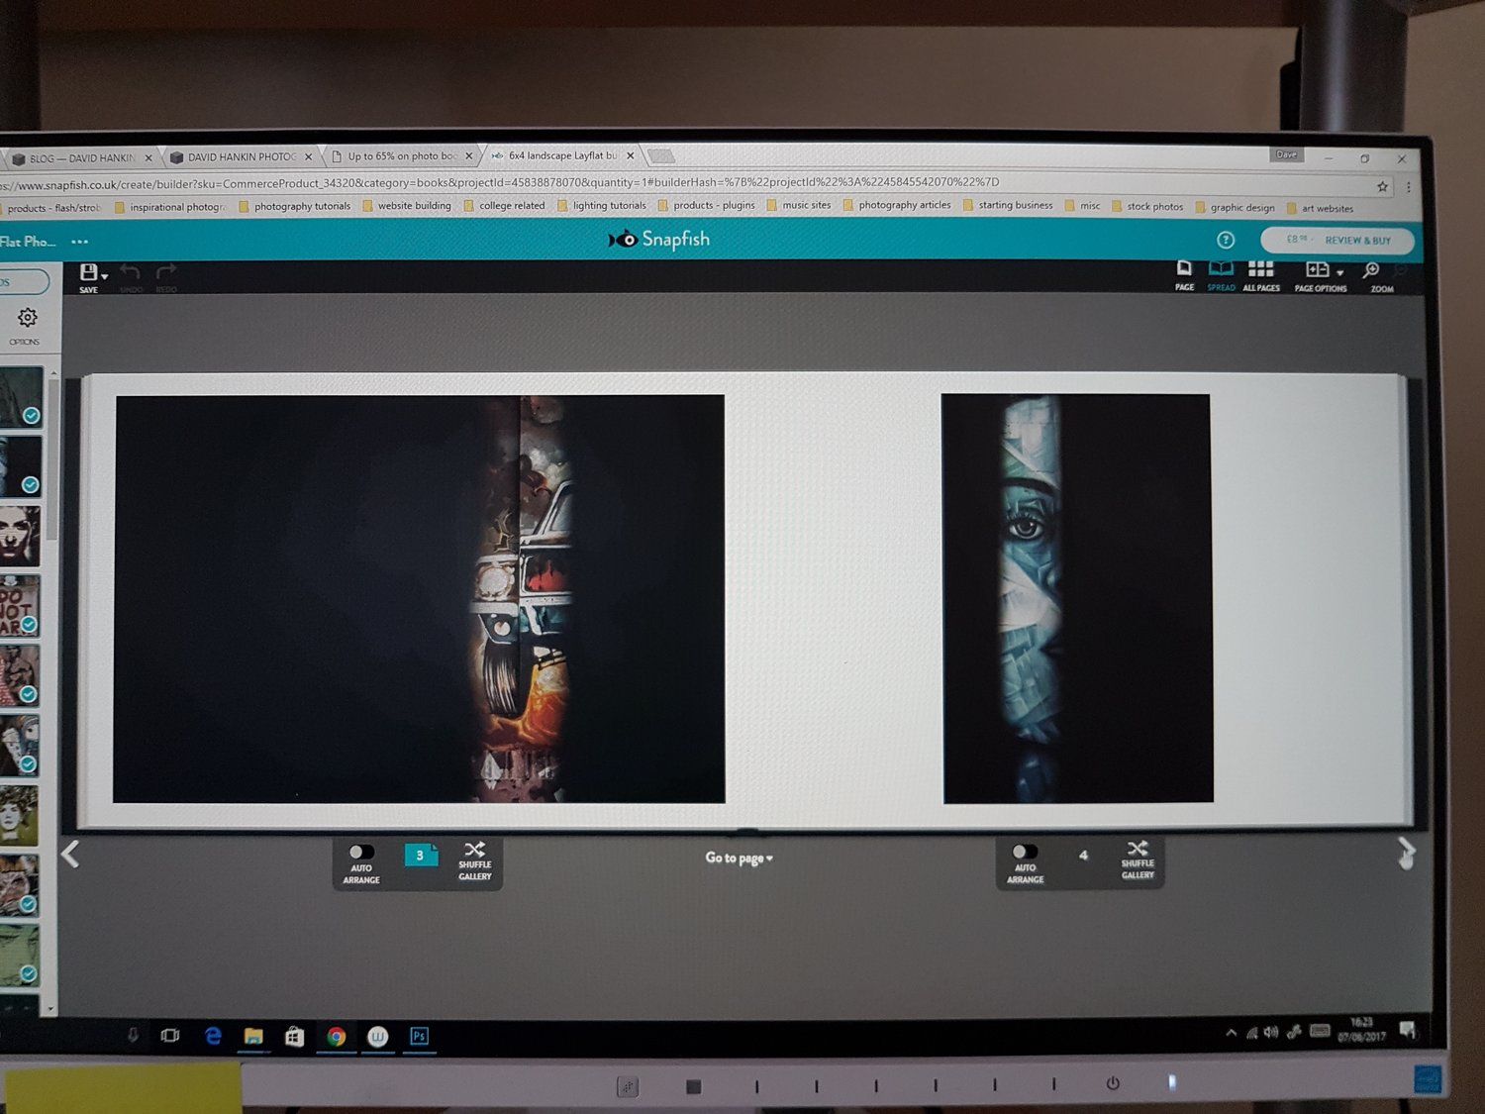Select the 'DO NOT' graffiti sidebar thumbnail
Screen dimensions: 1485x1114
(20, 605)
